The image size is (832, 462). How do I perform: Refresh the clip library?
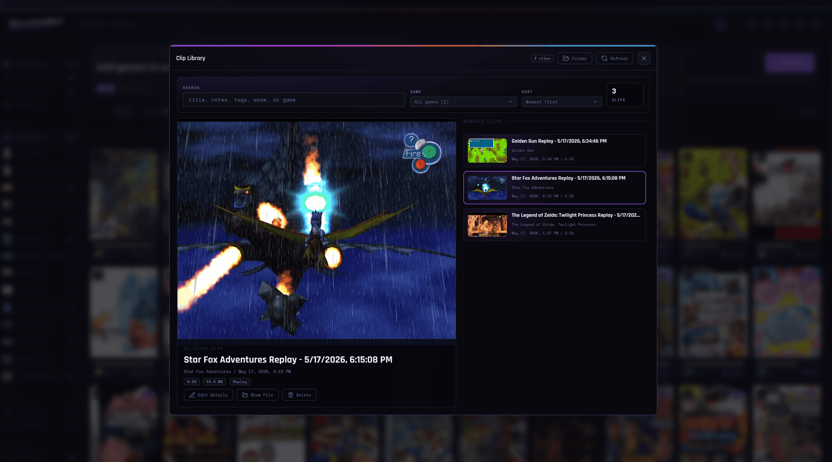tap(614, 58)
